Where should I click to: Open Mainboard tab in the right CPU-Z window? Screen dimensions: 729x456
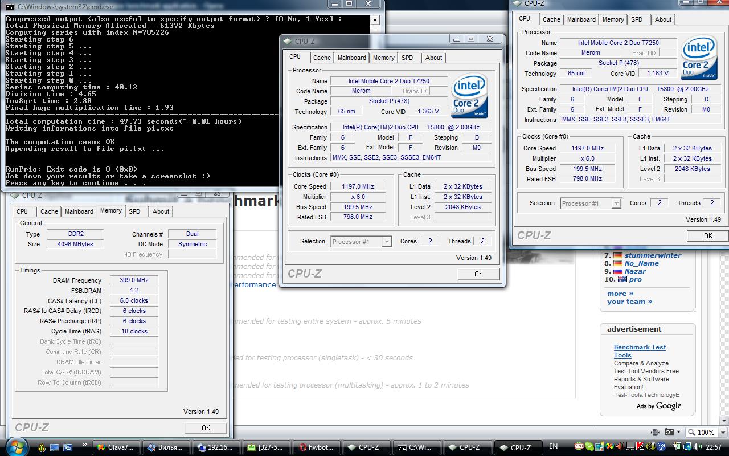pos(581,19)
